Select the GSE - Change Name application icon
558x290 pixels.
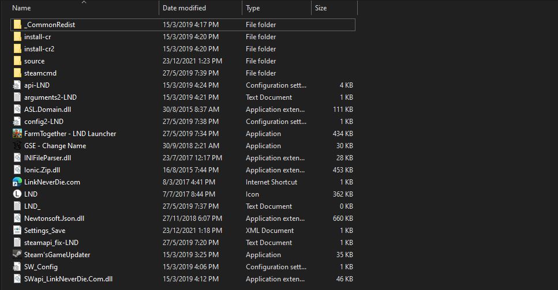pyautogui.click(x=17, y=146)
